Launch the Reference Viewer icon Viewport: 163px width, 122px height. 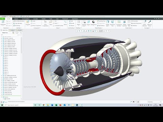149,22
